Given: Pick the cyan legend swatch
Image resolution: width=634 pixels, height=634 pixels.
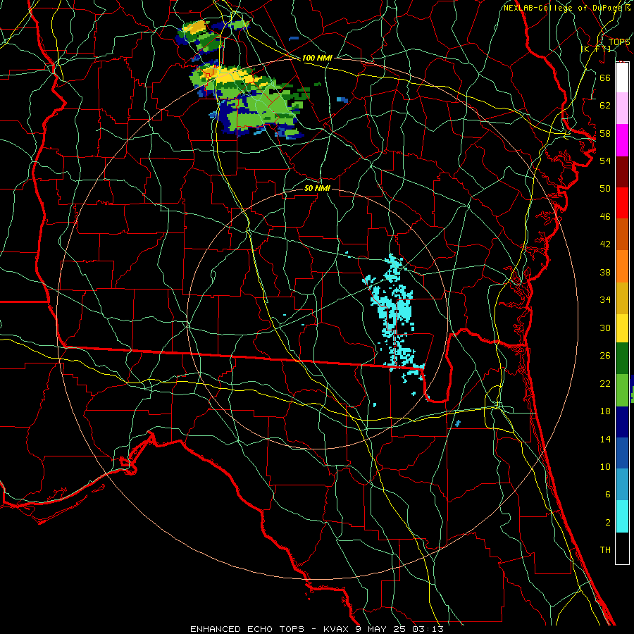Looking at the screenshot, I should (x=622, y=516).
